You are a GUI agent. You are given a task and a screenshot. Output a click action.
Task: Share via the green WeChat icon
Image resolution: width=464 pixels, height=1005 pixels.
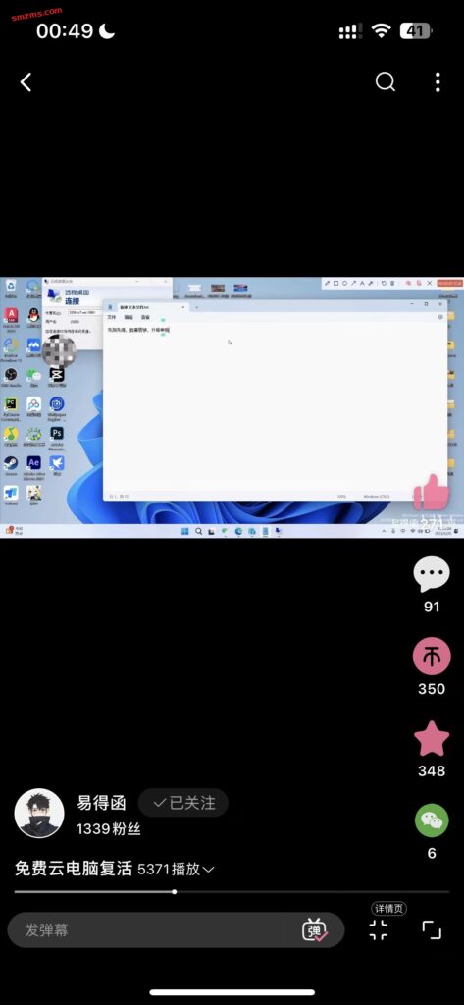432,820
